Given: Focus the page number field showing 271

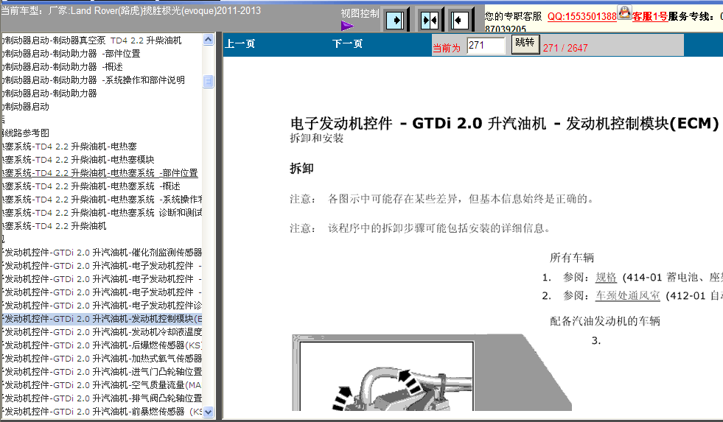Looking at the screenshot, I should point(486,46).
